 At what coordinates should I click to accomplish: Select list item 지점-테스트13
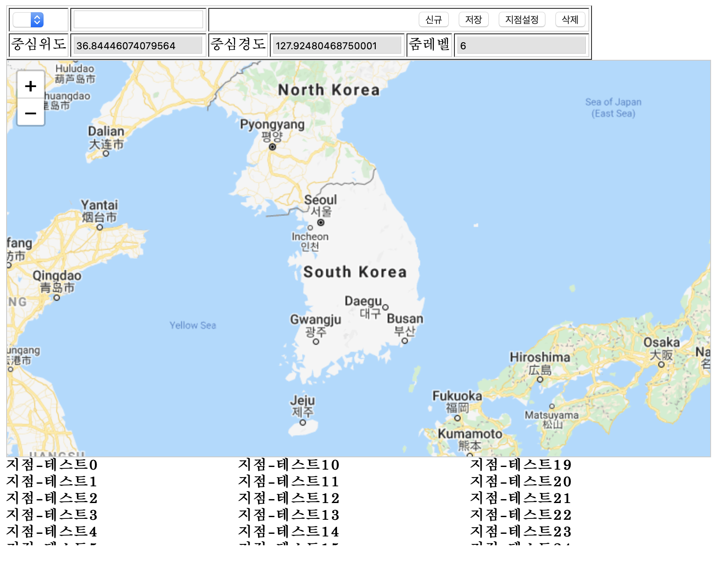tap(289, 515)
